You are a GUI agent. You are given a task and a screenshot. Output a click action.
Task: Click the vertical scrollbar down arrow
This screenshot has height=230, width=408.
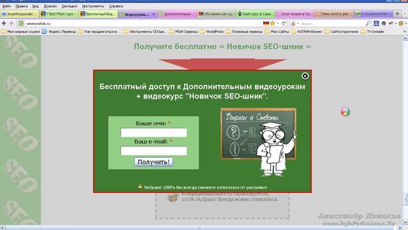(405, 222)
